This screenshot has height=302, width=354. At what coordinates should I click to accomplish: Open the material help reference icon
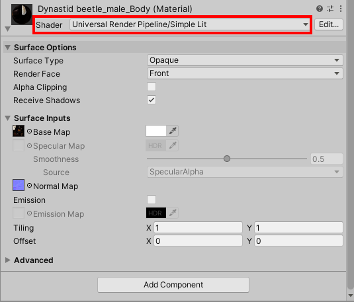(x=319, y=9)
